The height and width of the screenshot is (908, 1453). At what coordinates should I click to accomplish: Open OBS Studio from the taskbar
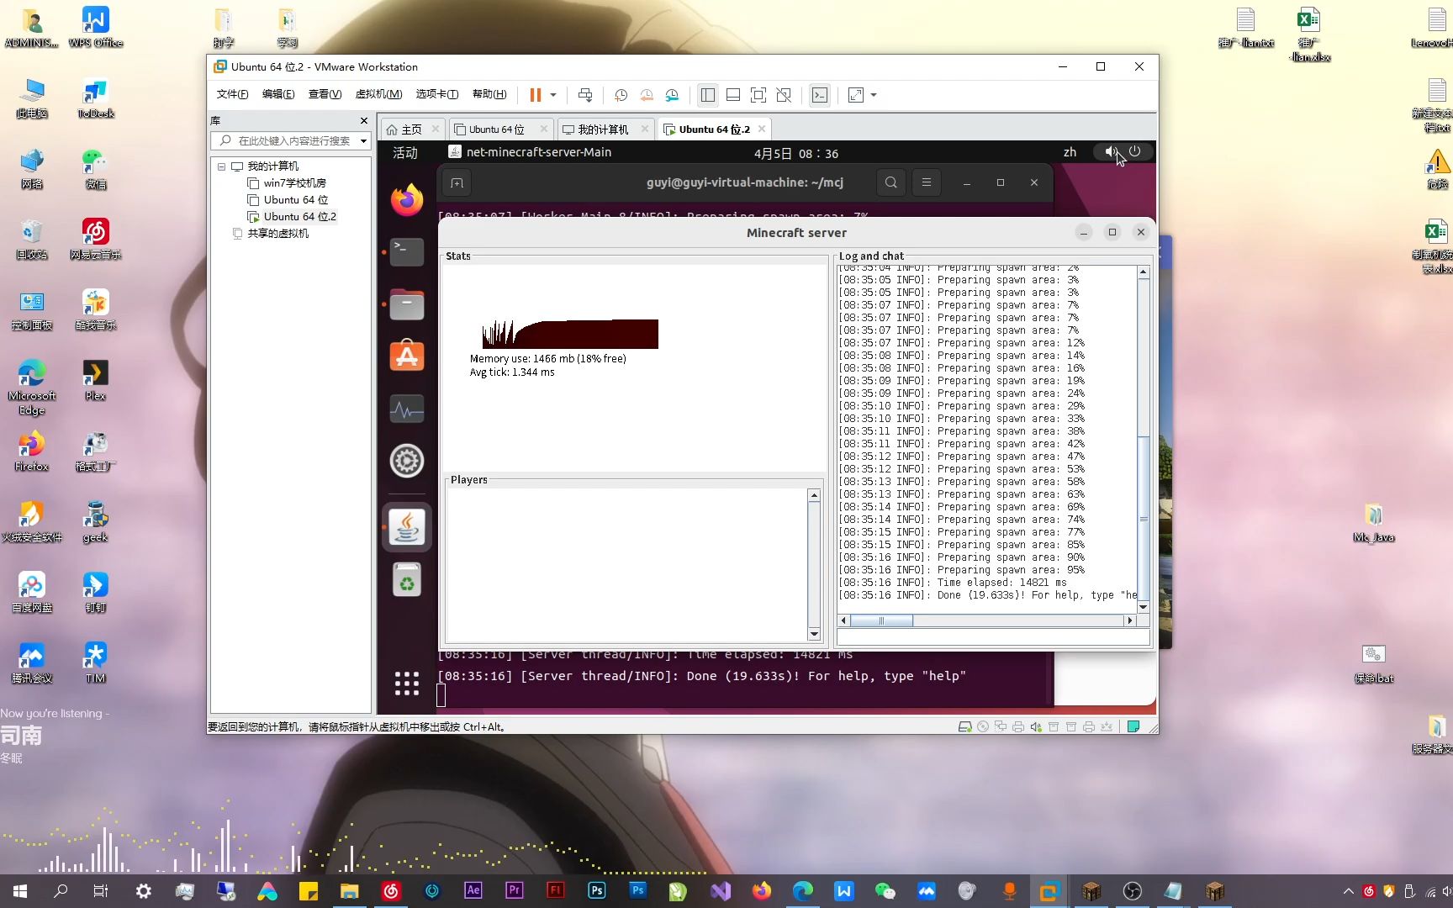tap(1132, 891)
